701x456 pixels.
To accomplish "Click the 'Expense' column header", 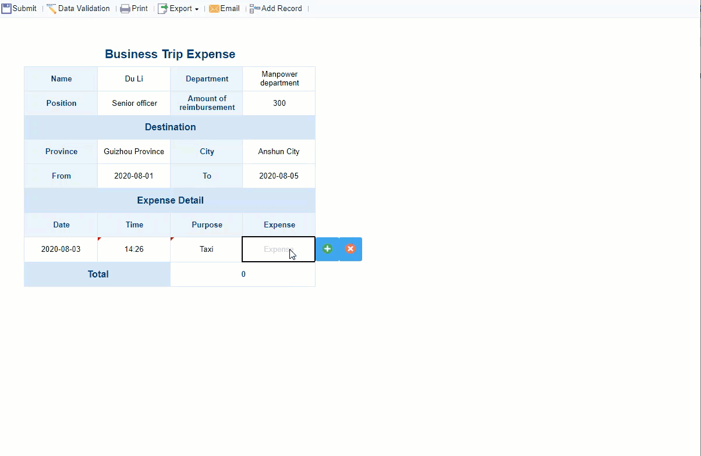I will (x=279, y=225).
